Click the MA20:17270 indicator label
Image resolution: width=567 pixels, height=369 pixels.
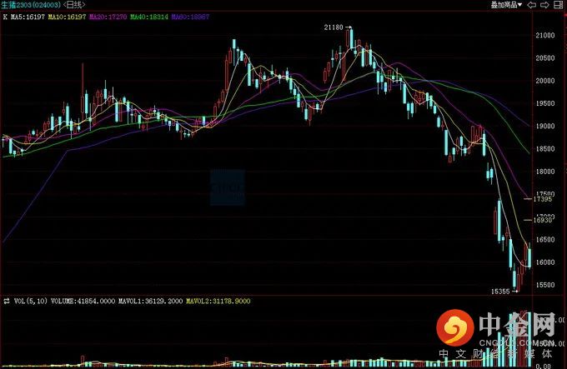click(108, 17)
